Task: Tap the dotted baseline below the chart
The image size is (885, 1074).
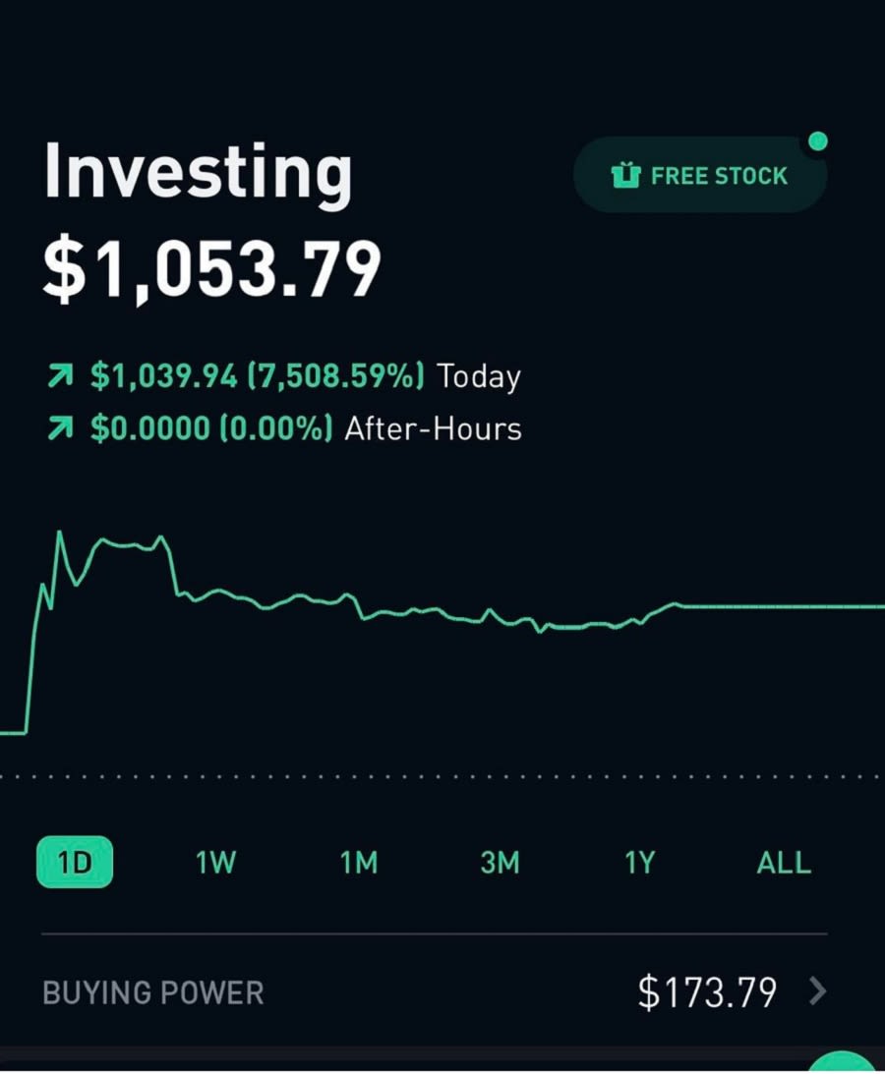Action: coord(442,776)
